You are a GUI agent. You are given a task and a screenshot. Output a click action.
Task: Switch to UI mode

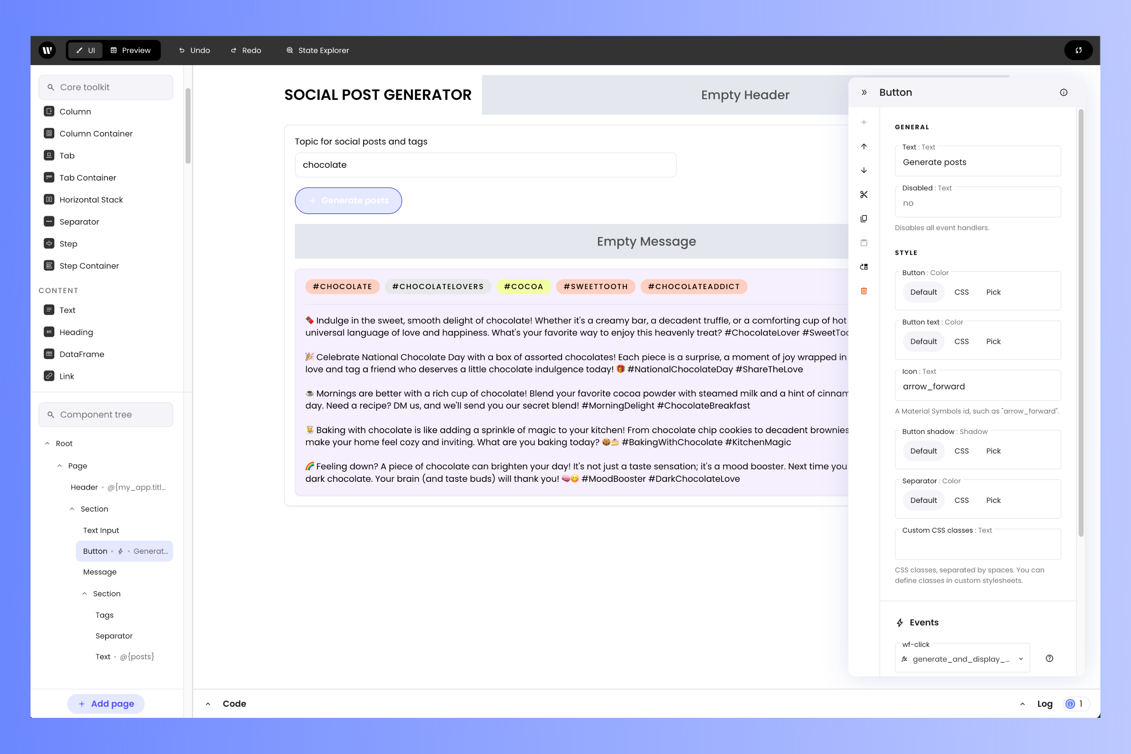pos(86,50)
